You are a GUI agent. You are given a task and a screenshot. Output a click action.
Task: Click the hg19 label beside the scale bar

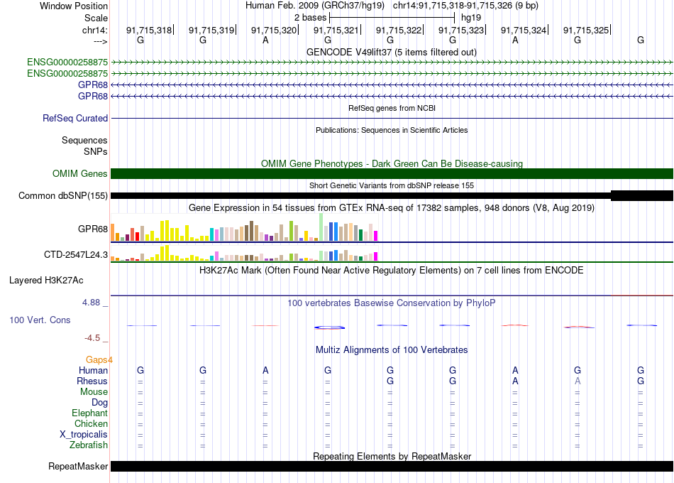pyautogui.click(x=471, y=18)
